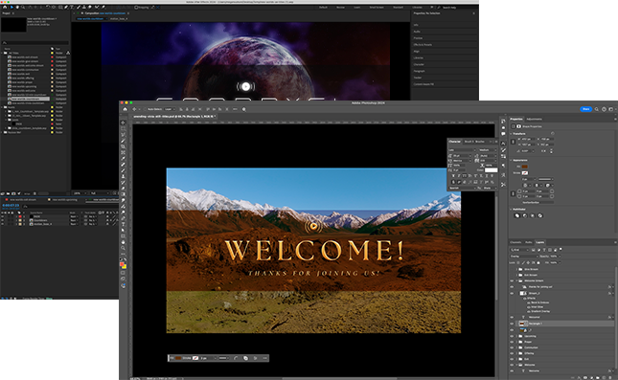Switch to the Channels tab

point(515,242)
